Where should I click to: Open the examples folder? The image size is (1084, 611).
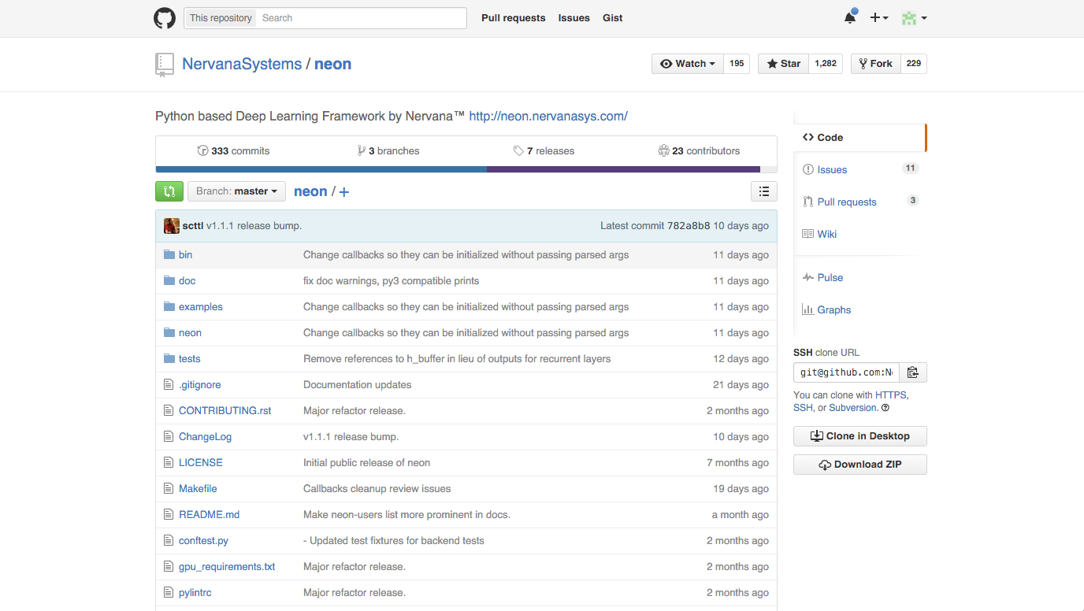pos(201,307)
